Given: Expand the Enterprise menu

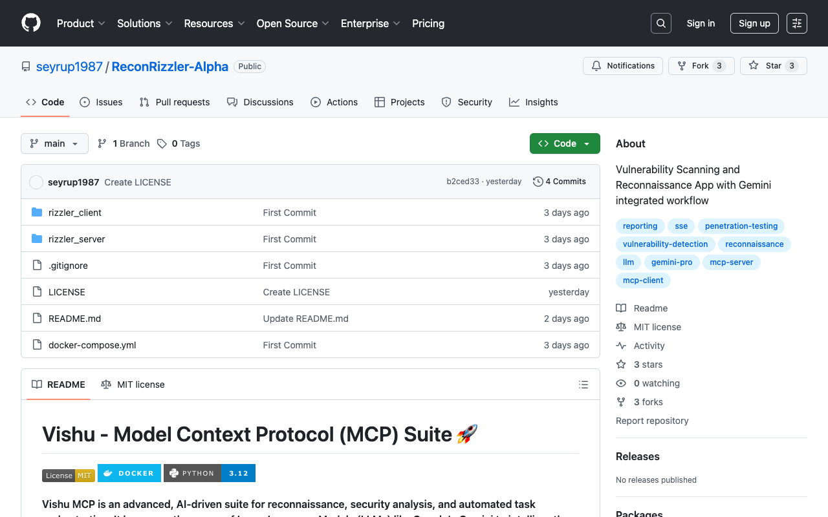Looking at the screenshot, I should pos(371,23).
